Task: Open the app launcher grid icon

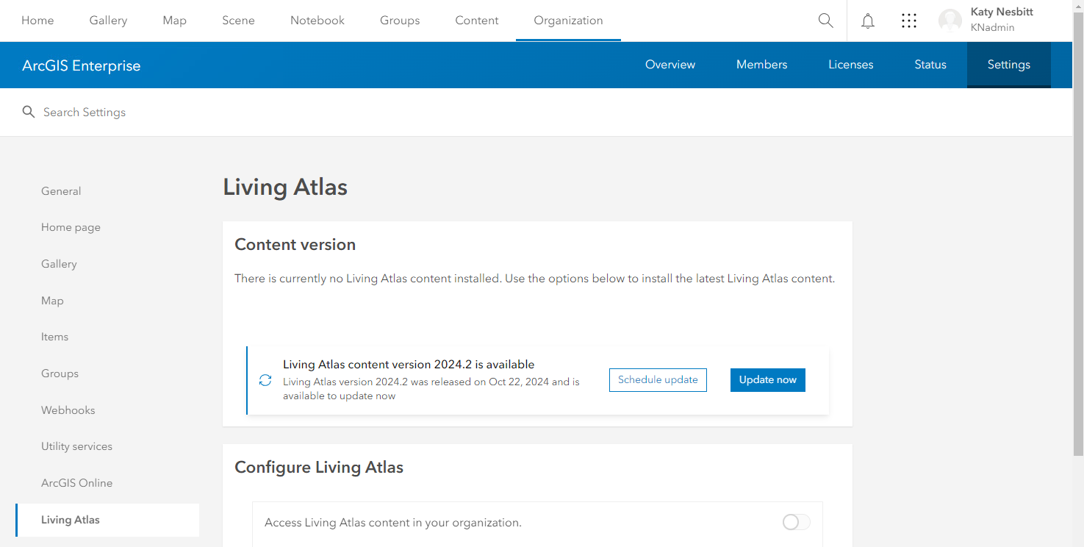Action: (x=909, y=21)
